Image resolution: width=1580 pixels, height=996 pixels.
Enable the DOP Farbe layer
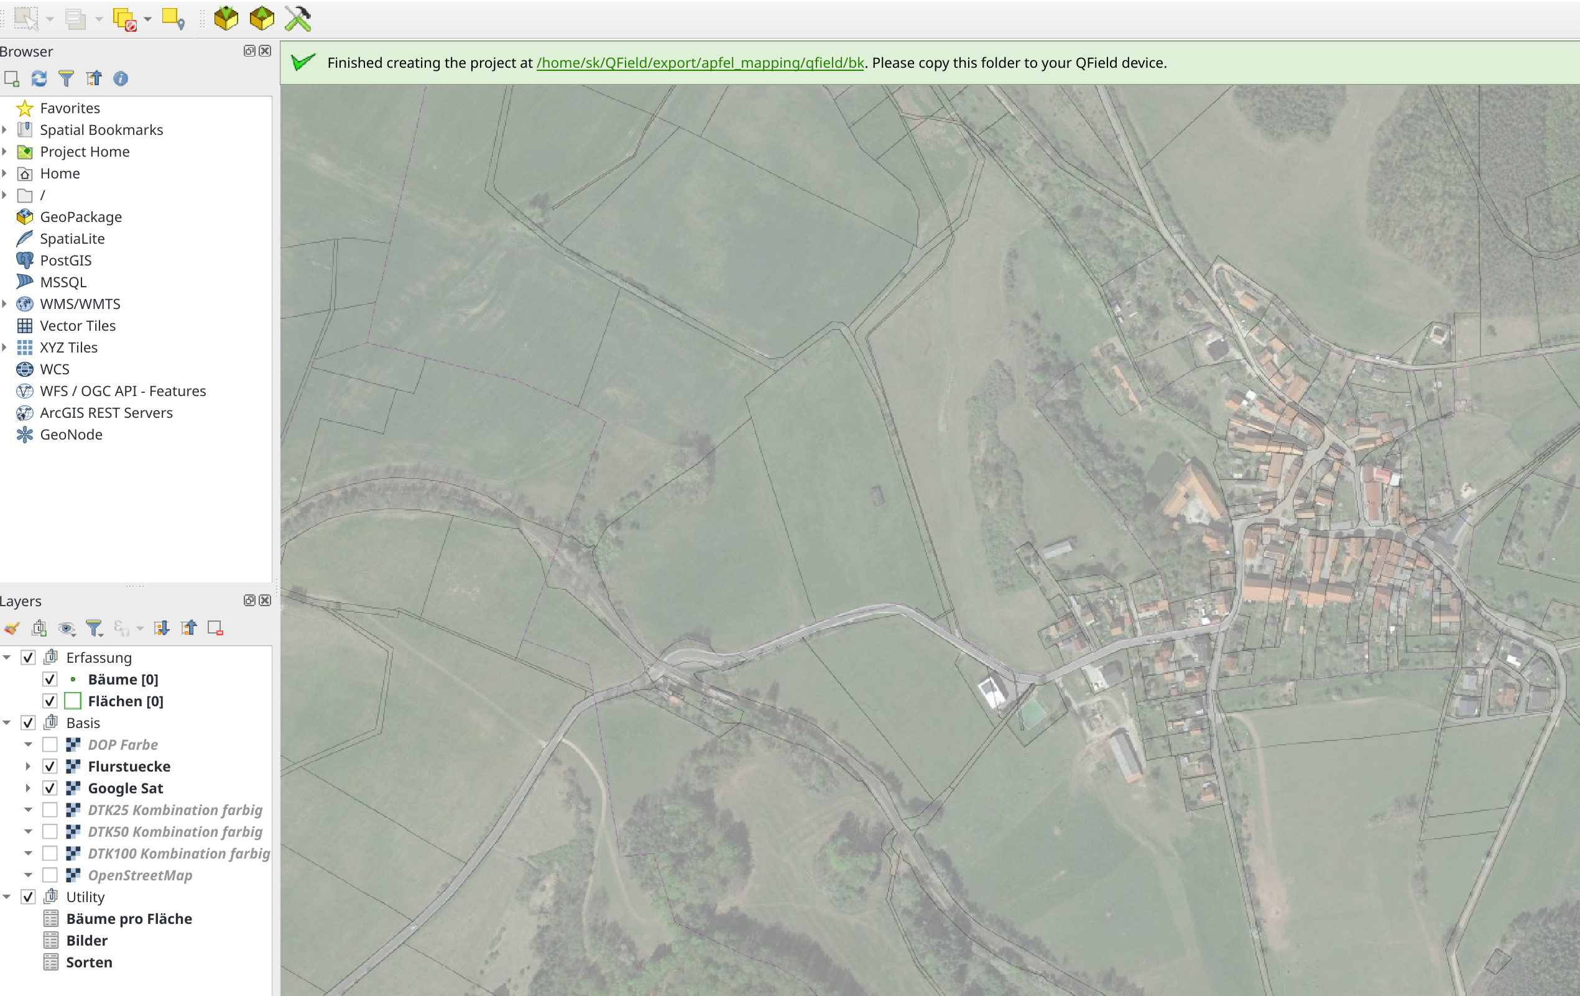click(x=50, y=744)
